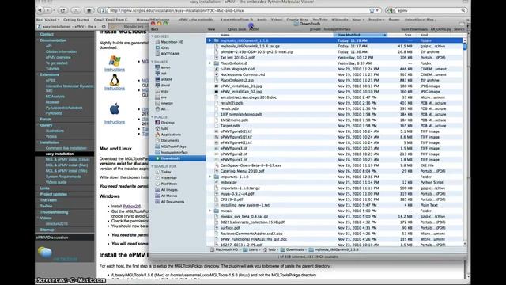This screenshot has width=506, height=285.
Task: Collapse the PLACES sidebar section
Action: click(x=153, y=117)
